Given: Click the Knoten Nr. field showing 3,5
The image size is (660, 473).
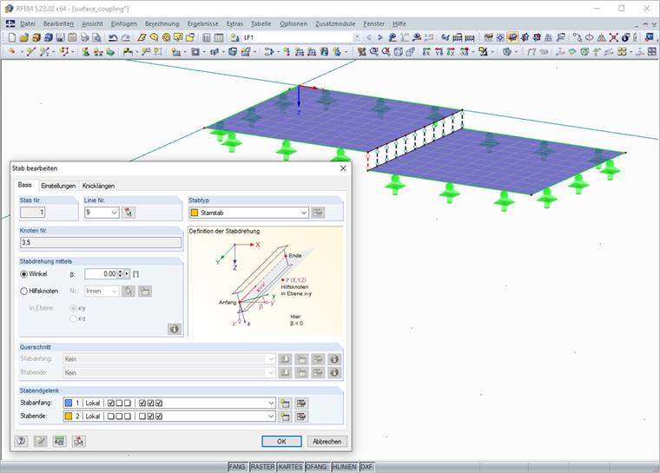Looking at the screenshot, I should pos(101,242).
